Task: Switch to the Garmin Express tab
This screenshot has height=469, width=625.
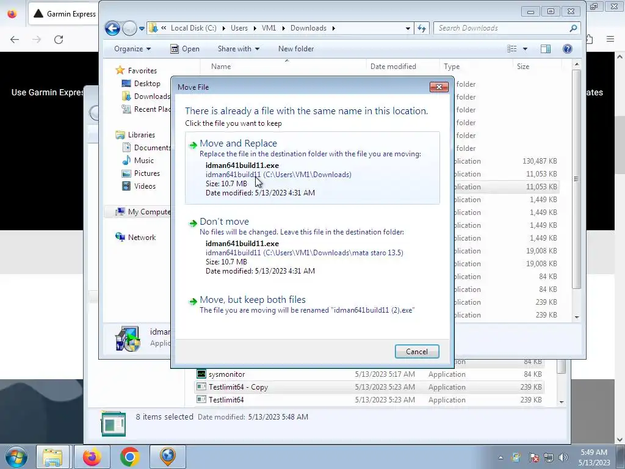Action: pos(63,14)
